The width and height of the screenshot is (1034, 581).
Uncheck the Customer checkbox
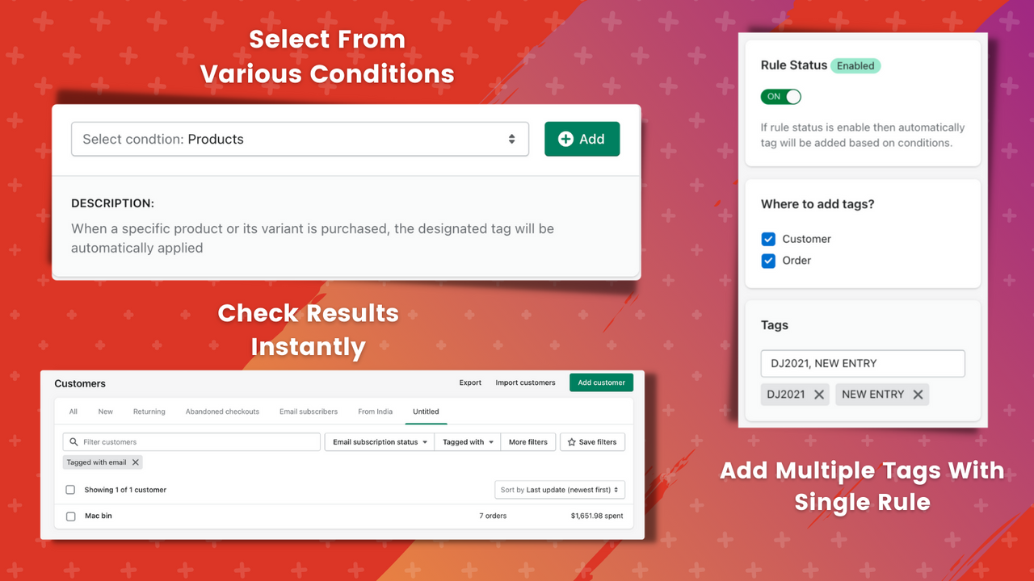pos(768,239)
